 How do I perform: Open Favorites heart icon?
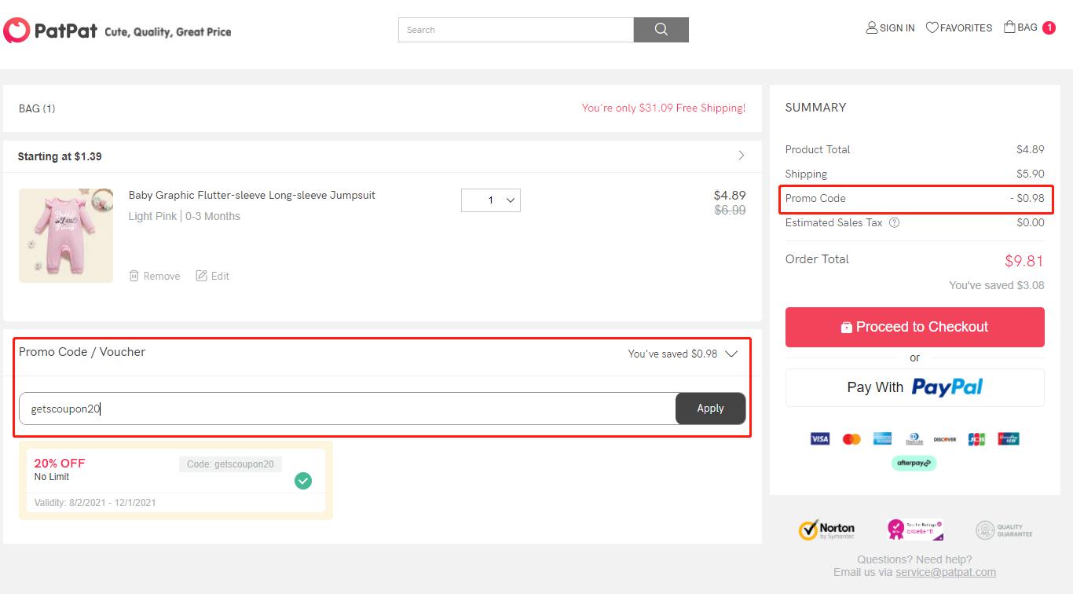(x=932, y=27)
